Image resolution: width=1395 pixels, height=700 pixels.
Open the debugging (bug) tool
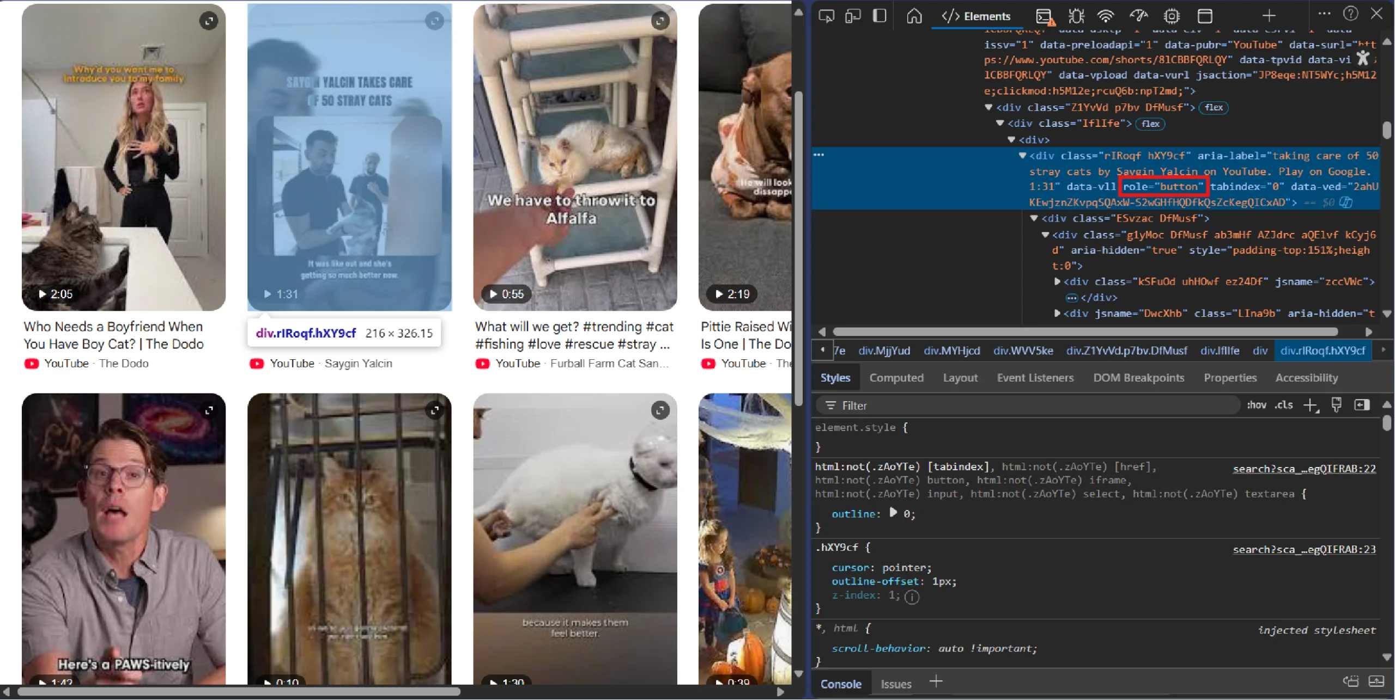point(1076,16)
